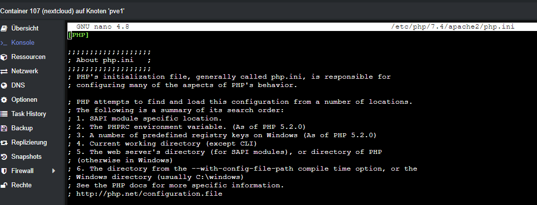
Task: Click the Konsole terminal prompt icon
Action: [4, 43]
